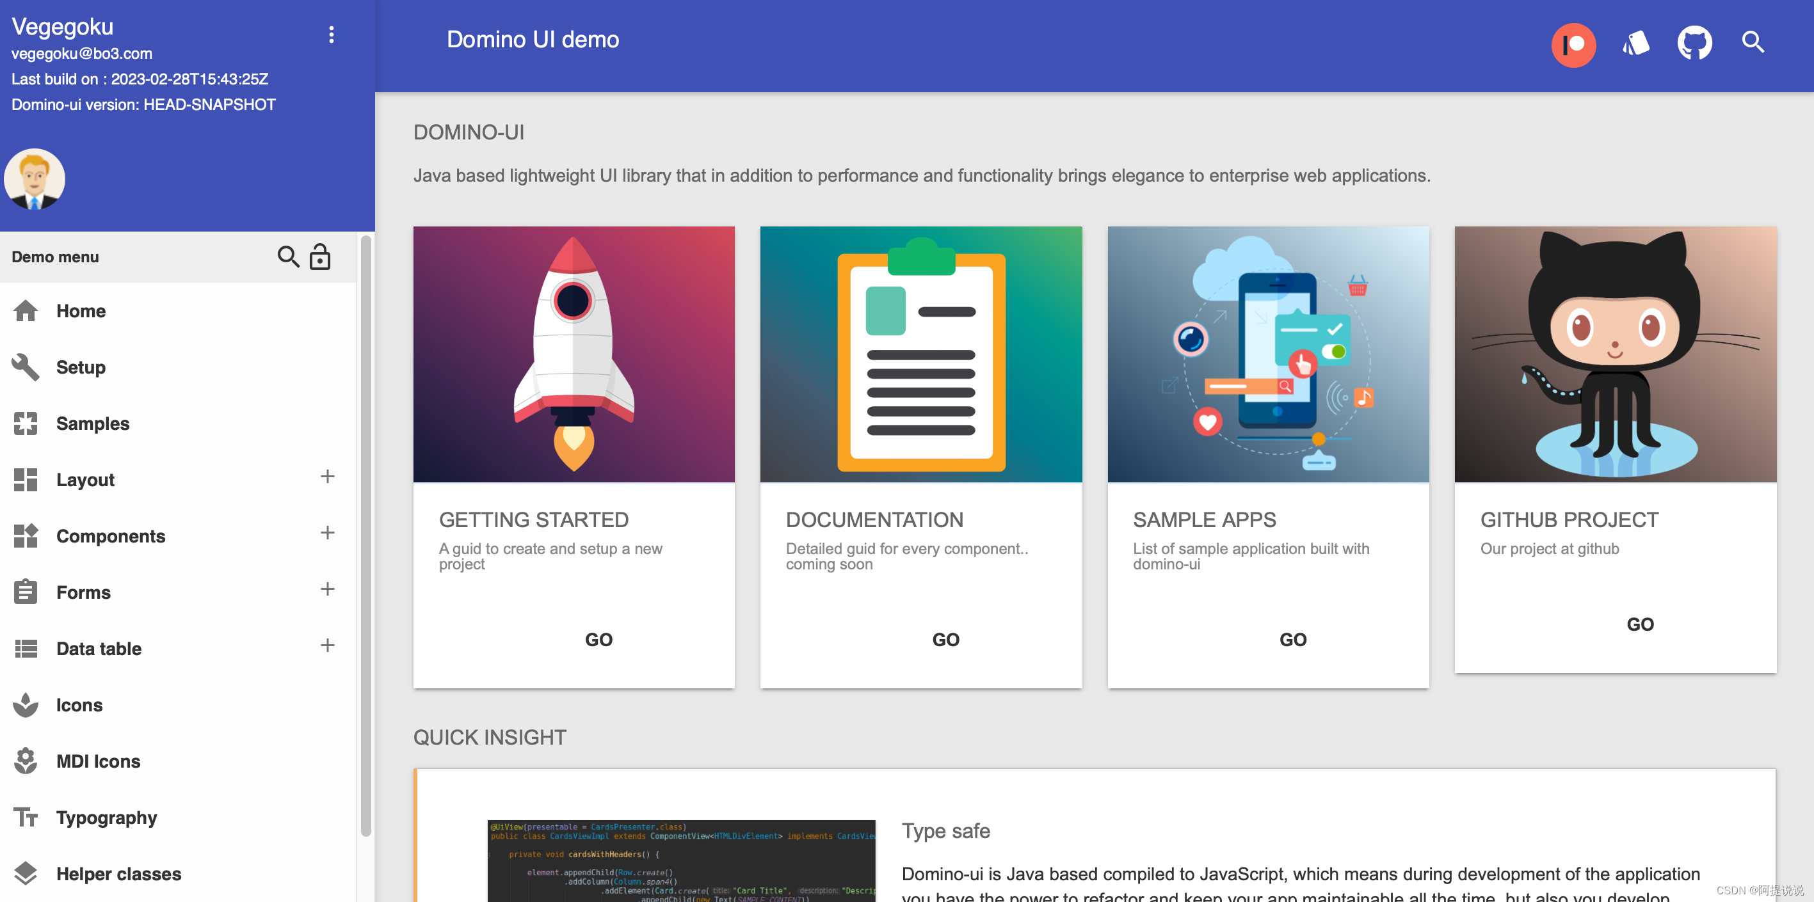Click GO on Sample Apps card
Screen dimensions: 1814x902
click(x=1293, y=640)
